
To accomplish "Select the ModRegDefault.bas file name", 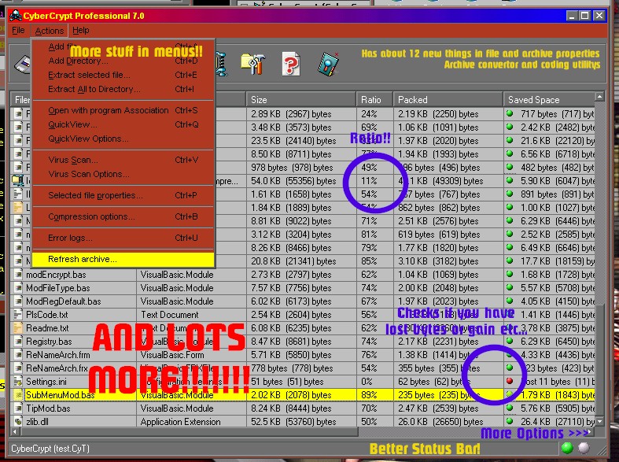I will (64, 301).
